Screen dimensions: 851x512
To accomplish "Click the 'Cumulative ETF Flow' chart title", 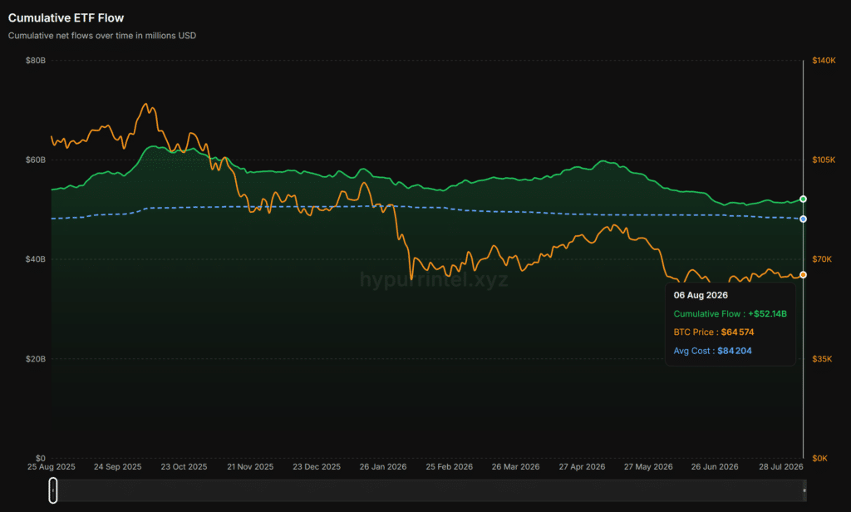I will pyautogui.click(x=66, y=18).
